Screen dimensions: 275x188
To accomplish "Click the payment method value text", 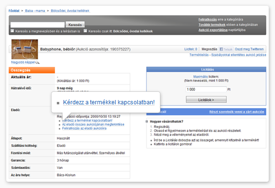I will pos(91,153).
